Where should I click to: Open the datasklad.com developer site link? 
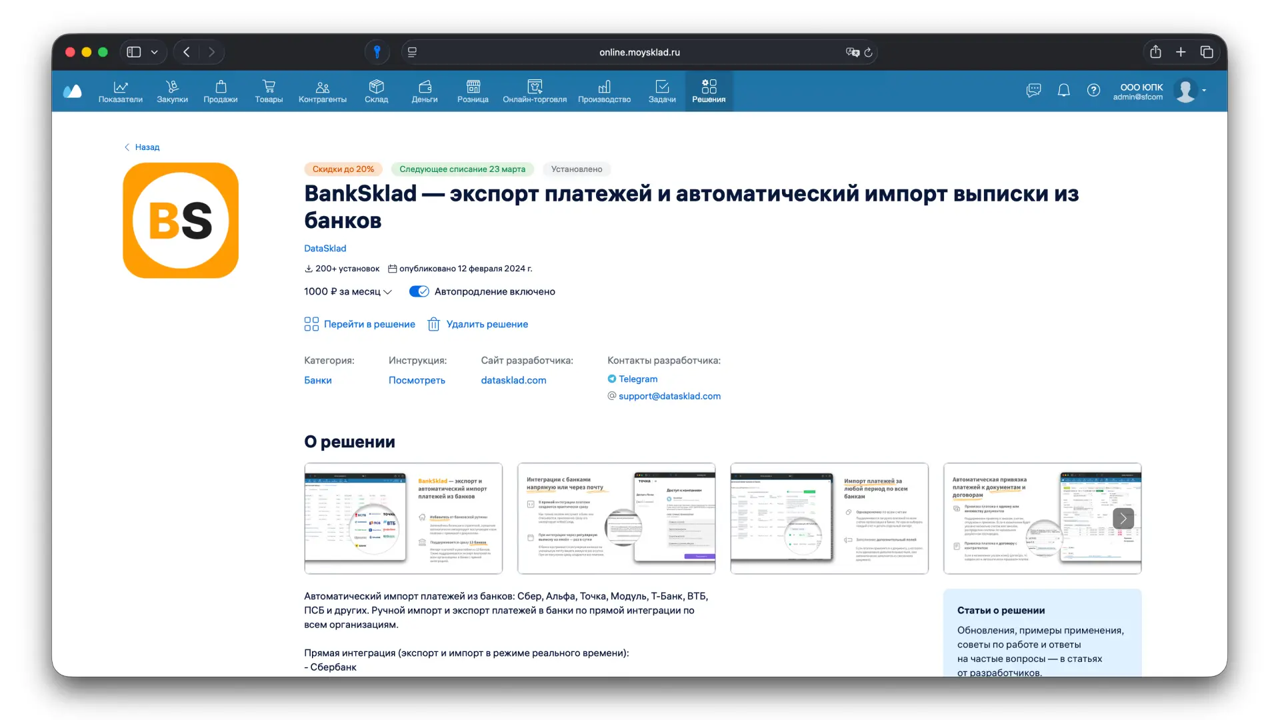tap(513, 380)
